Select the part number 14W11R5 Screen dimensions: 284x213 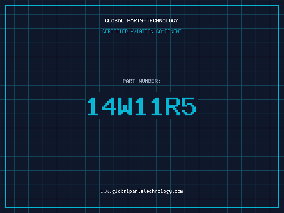[142, 106]
